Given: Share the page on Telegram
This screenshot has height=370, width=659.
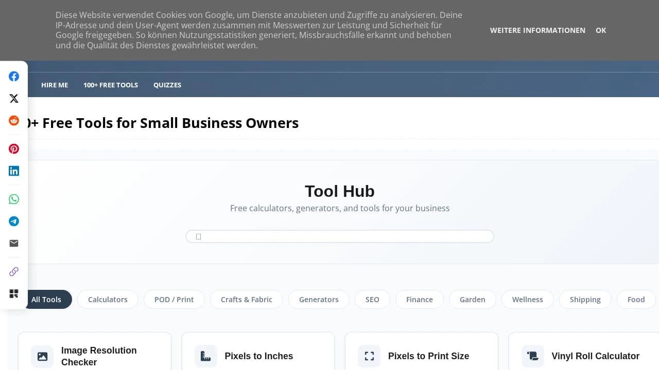Looking at the screenshot, I should click(14, 221).
